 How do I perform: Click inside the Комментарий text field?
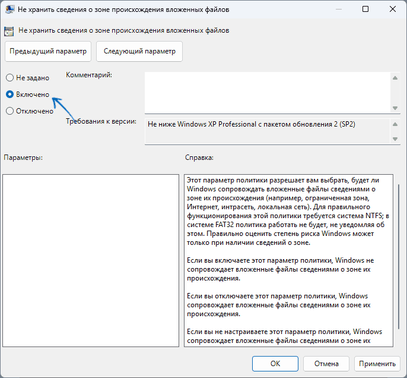point(267,92)
